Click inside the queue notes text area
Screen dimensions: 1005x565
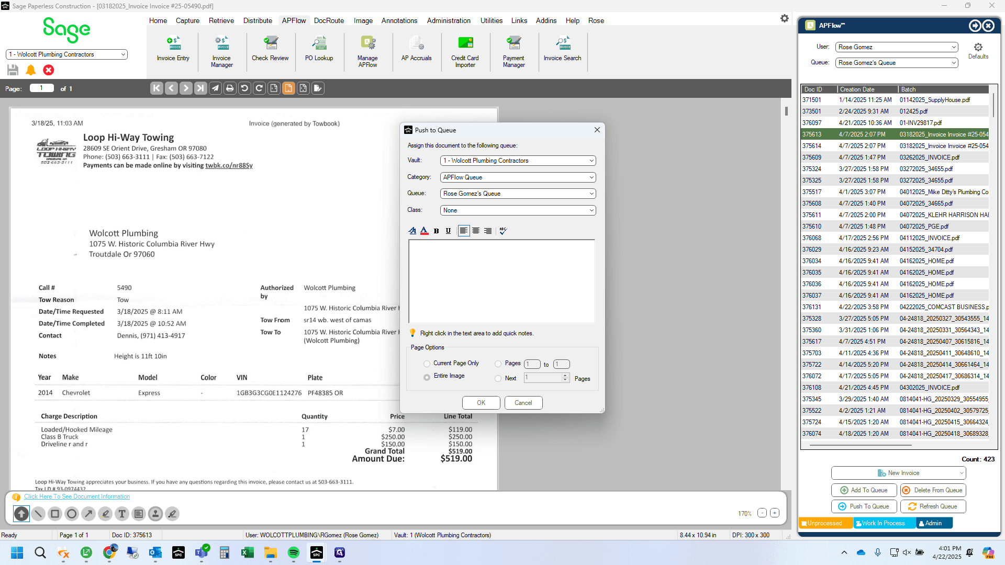click(x=501, y=281)
